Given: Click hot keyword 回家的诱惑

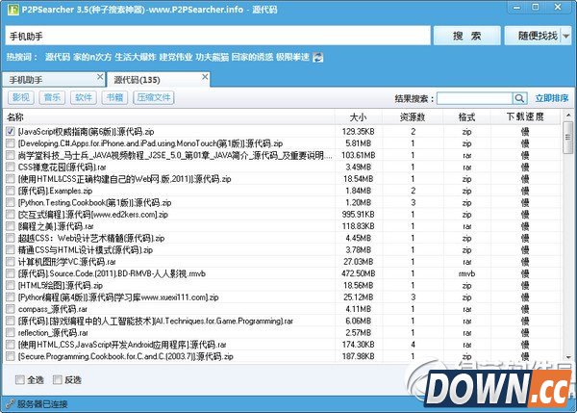Looking at the screenshot, I should (x=252, y=57).
